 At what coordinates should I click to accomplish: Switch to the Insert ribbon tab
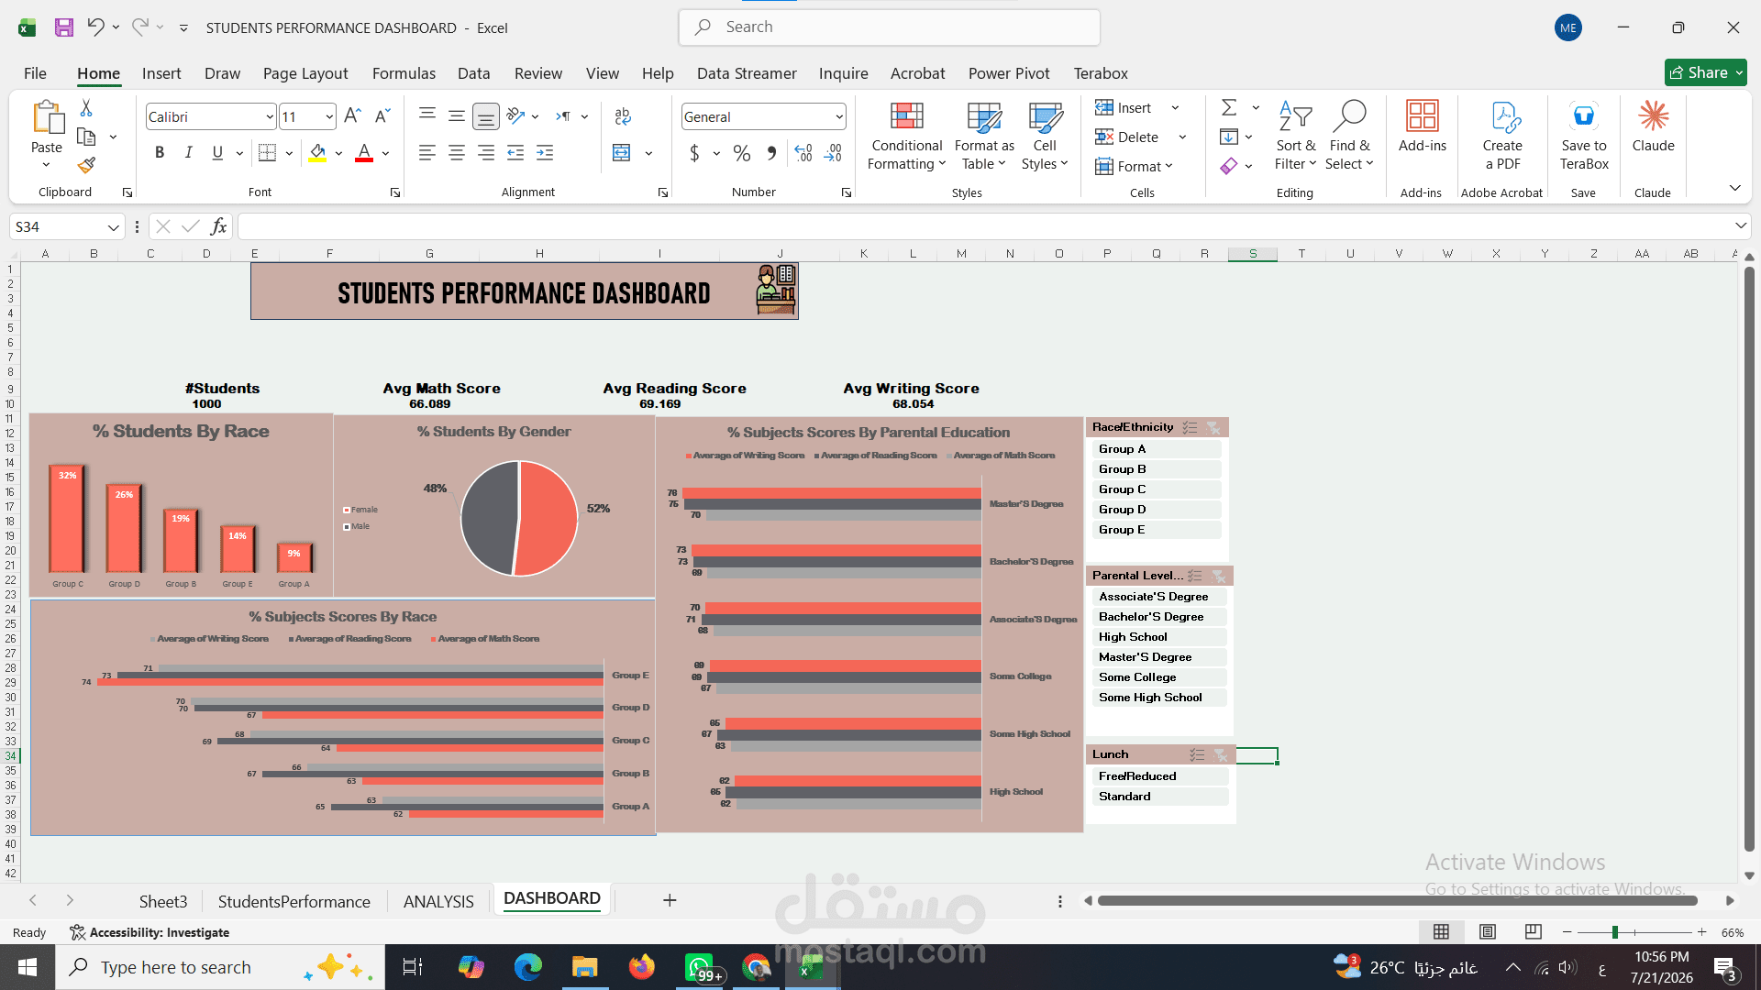coord(161,73)
